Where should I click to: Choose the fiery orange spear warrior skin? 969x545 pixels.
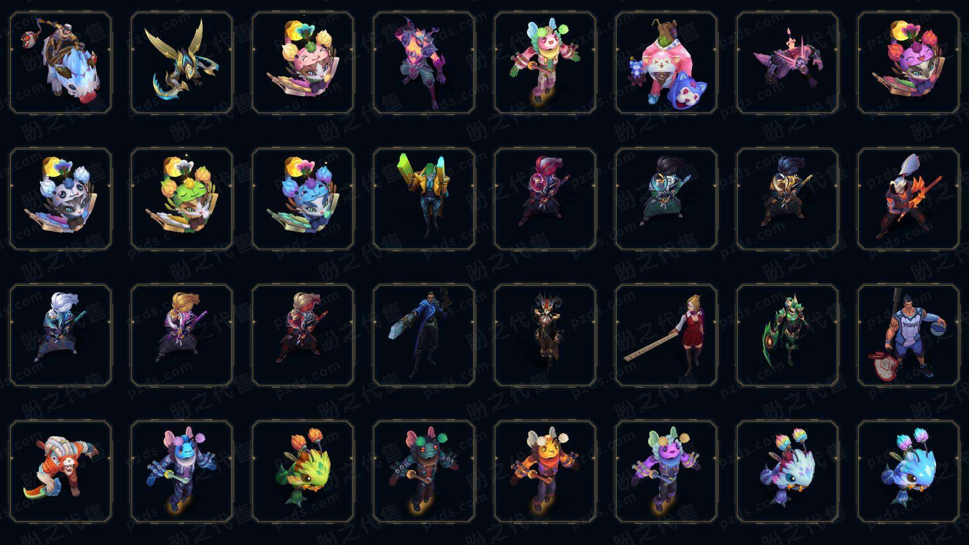click(x=908, y=199)
